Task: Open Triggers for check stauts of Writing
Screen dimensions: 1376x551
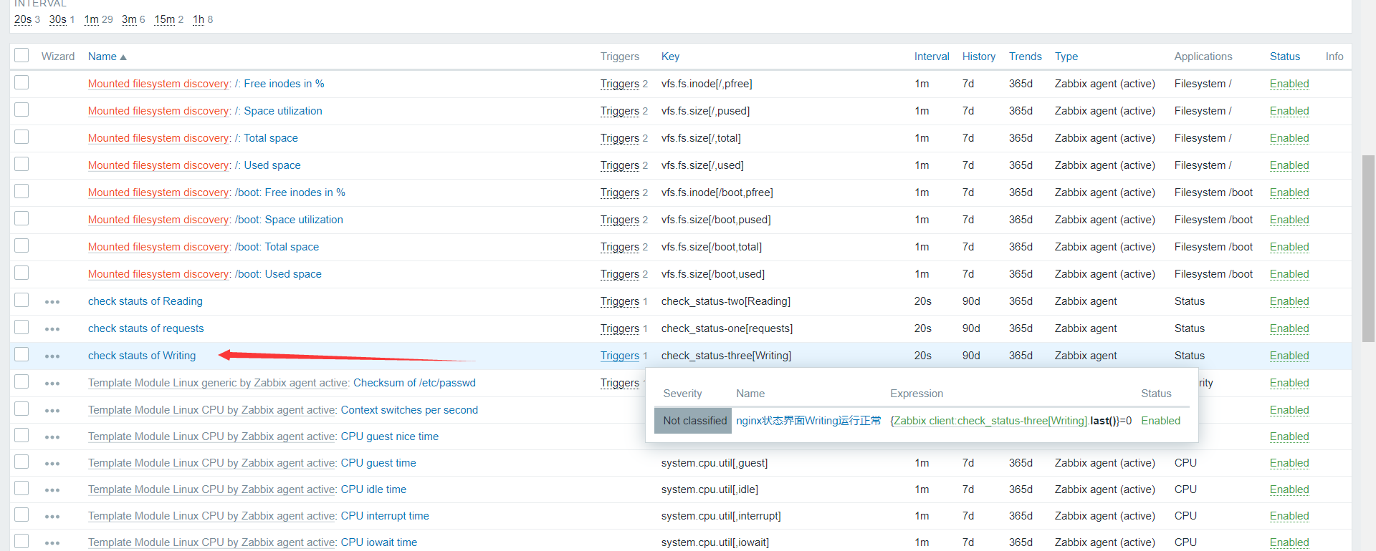Action: coord(620,356)
